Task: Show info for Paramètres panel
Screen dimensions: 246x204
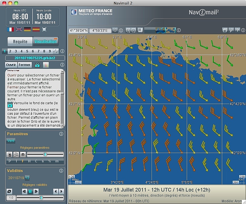Action: pyautogui.click(x=61, y=134)
